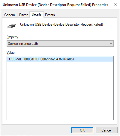Click the window title bar text
Screen dimensions: 120x136
click(x=55, y=5)
